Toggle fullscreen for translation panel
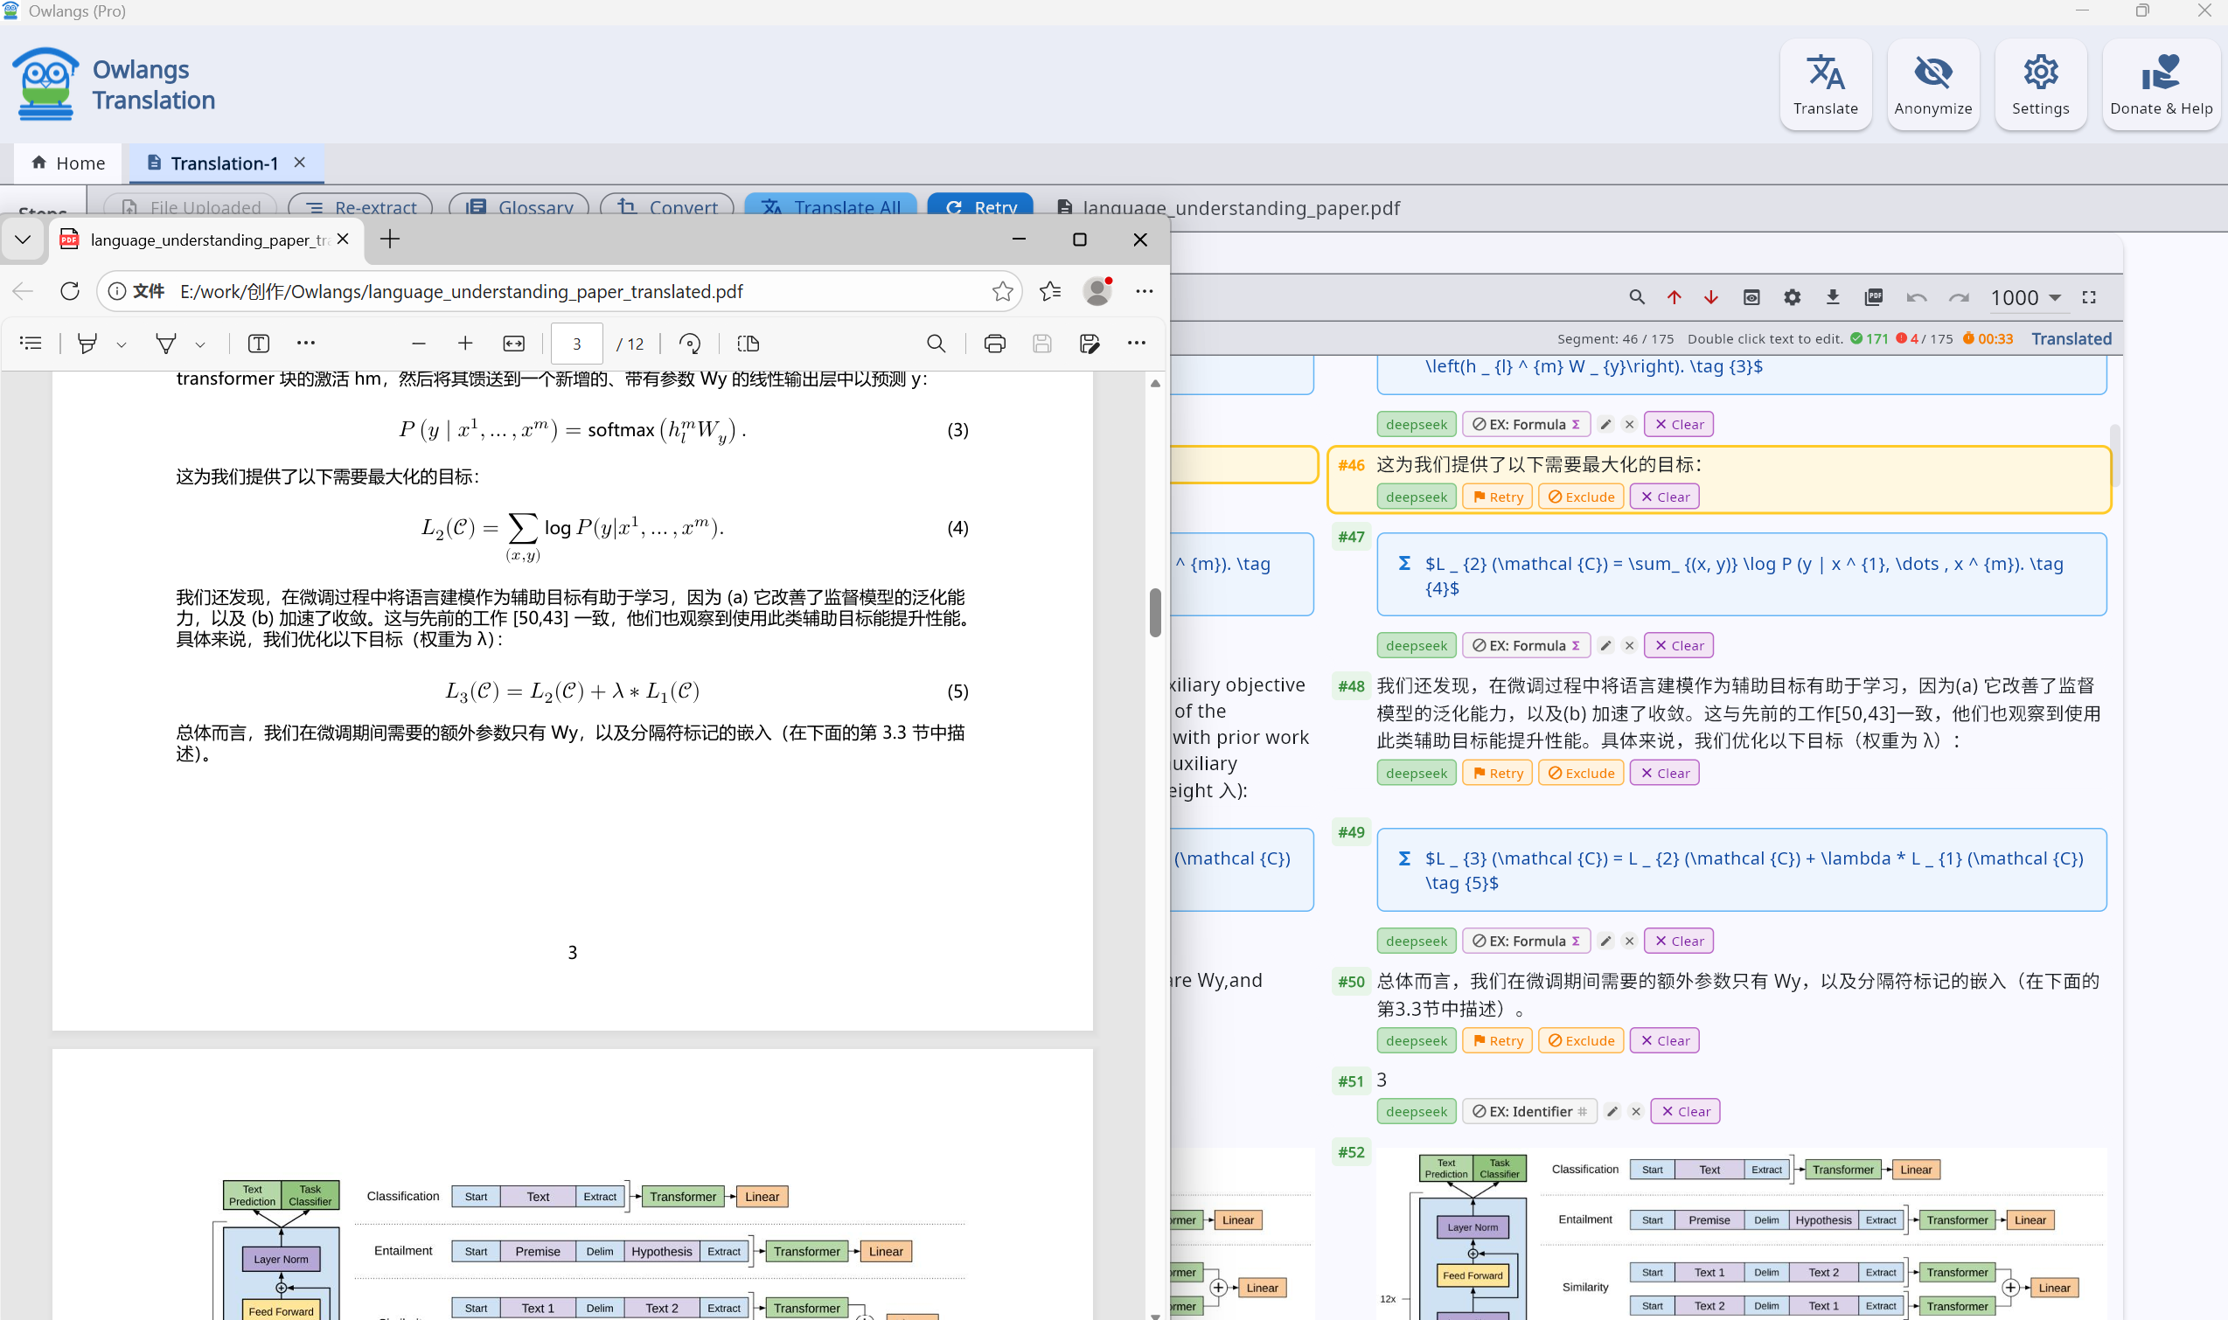Screen dimensions: 2228x1320 pyautogui.click(x=2089, y=297)
